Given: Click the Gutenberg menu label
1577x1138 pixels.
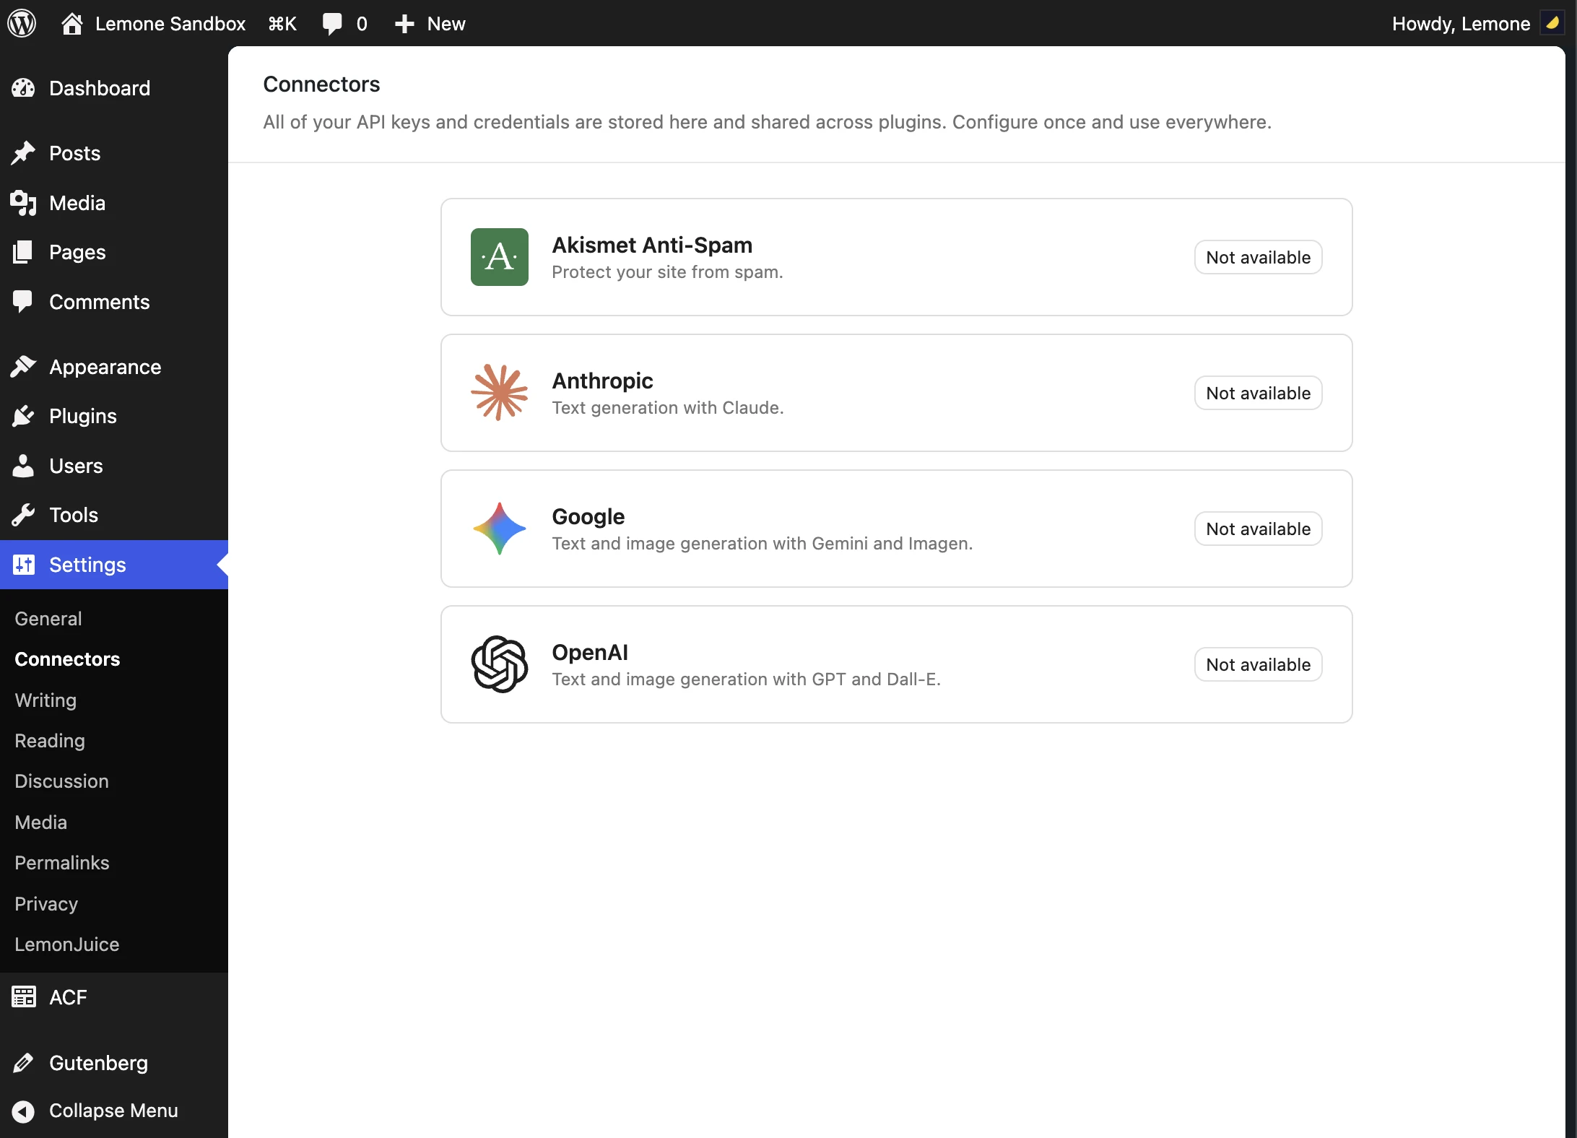Looking at the screenshot, I should click(98, 1063).
